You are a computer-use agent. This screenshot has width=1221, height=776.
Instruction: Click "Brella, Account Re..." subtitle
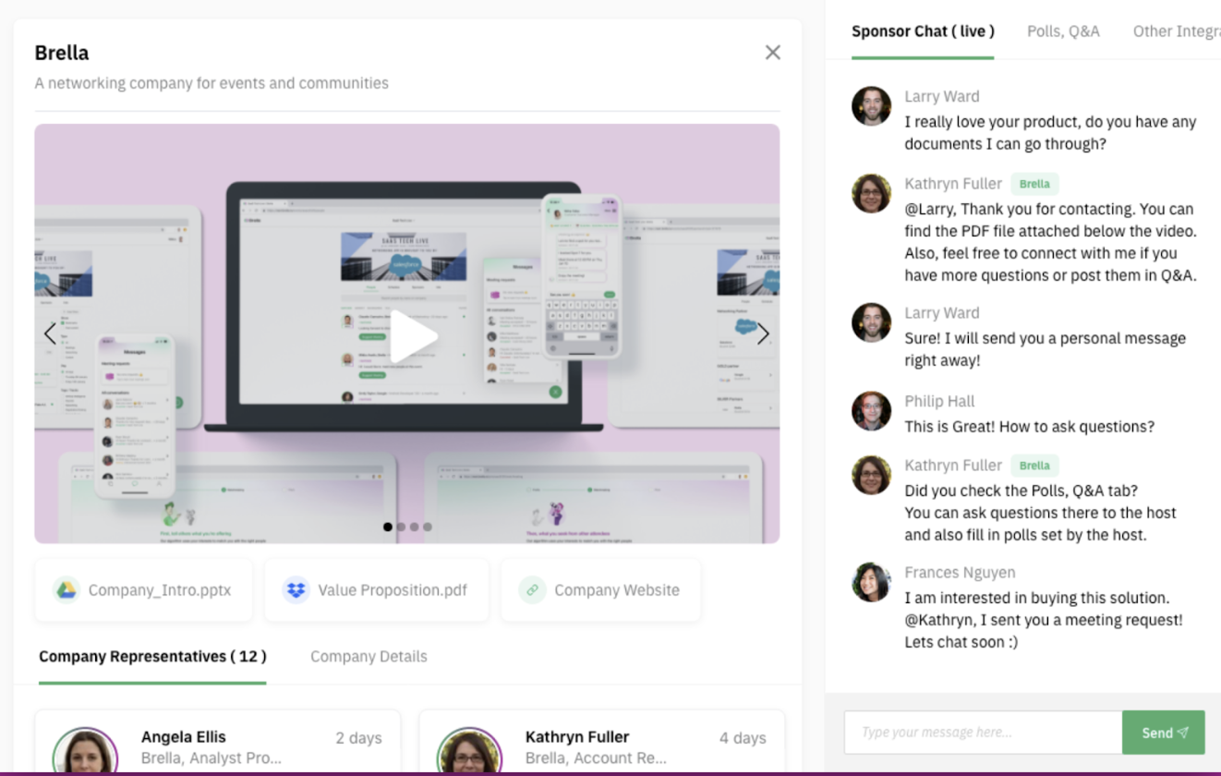click(596, 758)
